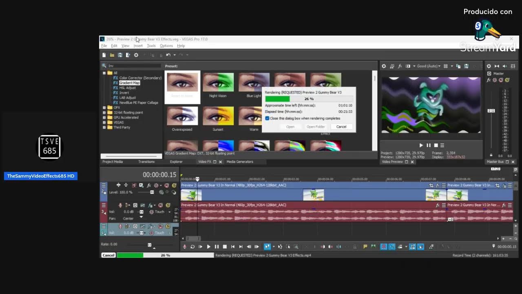Toggle Loop Playback in timeline transport
The height and width of the screenshot is (294, 522).
192,247
